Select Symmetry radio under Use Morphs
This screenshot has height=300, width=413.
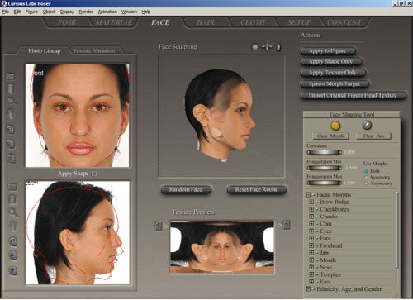point(366,177)
